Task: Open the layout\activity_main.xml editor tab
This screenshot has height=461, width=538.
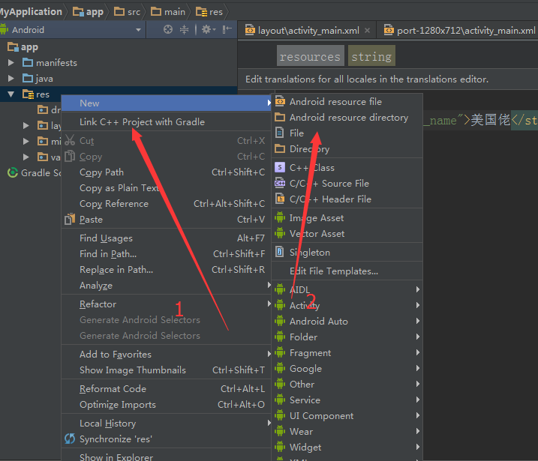Action: [308, 30]
